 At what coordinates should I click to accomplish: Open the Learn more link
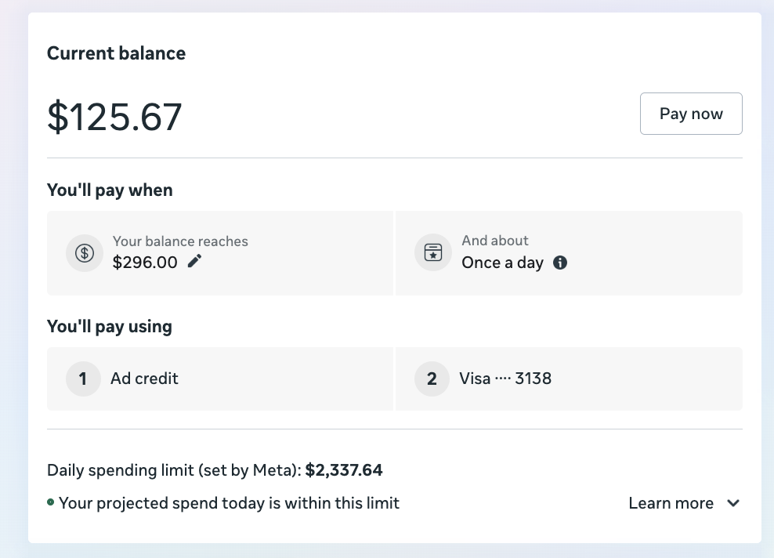click(x=671, y=503)
